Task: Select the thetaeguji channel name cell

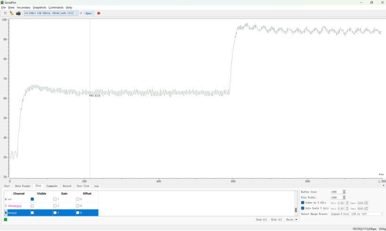Action: click(19, 206)
